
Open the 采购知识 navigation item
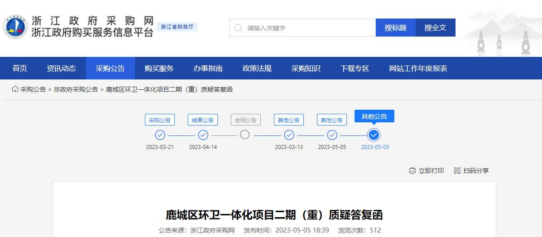coord(306,68)
